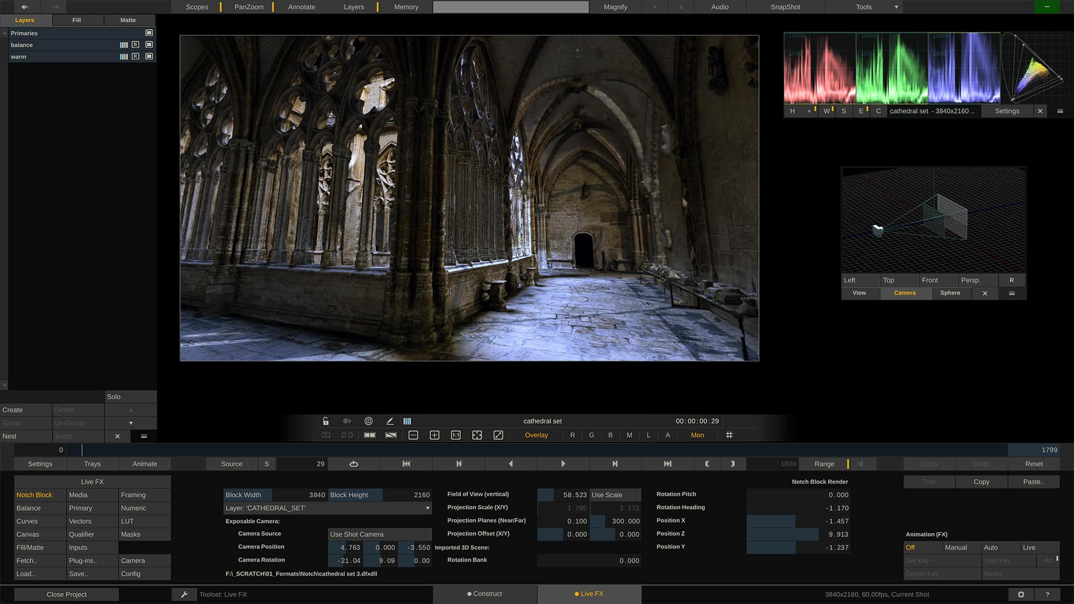Image resolution: width=1074 pixels, height=604 pixels.
Task: Click the globe icon in the viewer toolbar
Action: [368, 421]
